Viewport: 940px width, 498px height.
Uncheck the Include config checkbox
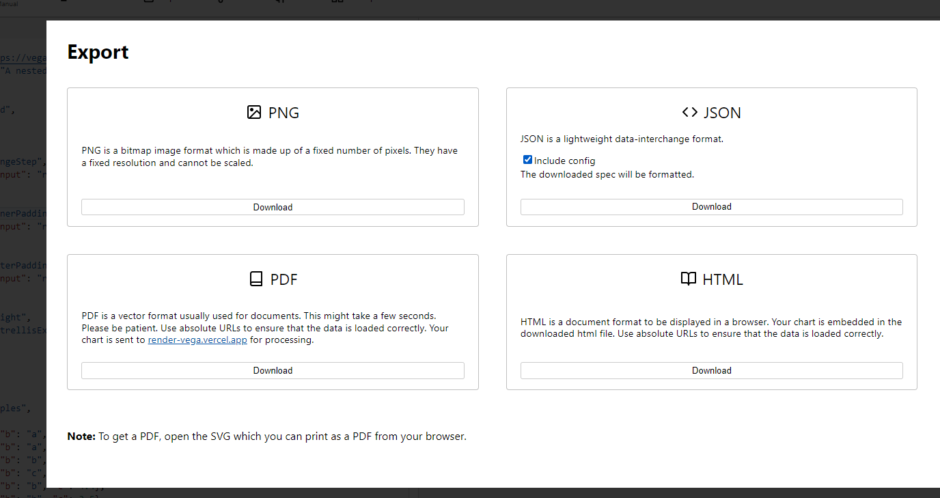pyautogui.click(x=527, y=160)
